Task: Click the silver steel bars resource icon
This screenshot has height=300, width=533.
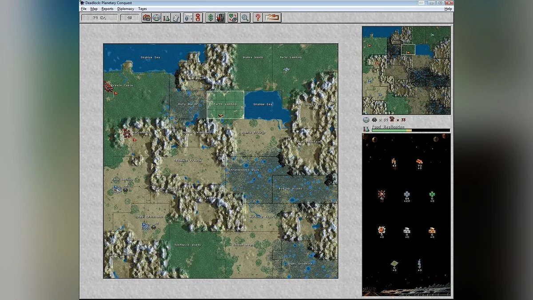Action: (x=406, y=230)
